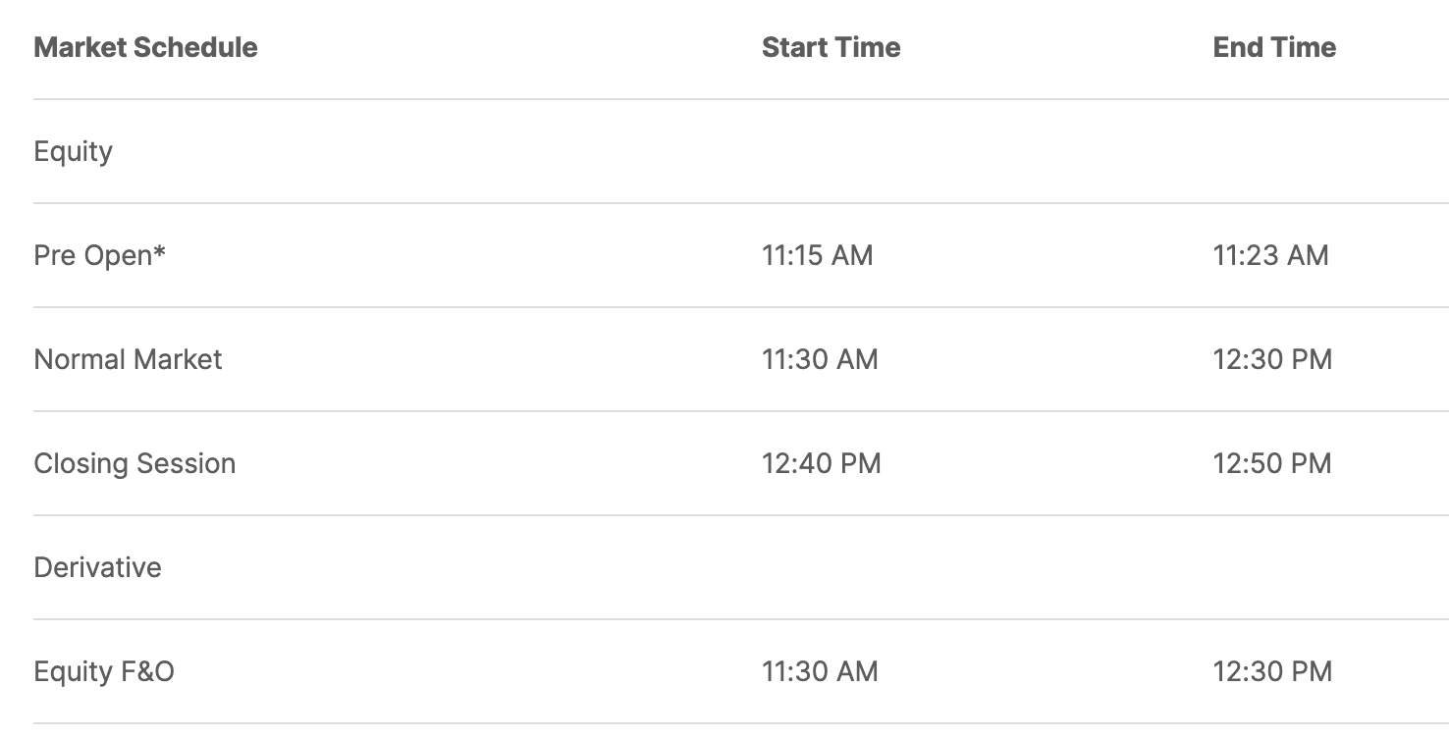Click Normal Market's 12:30 PM end time
The image size is (1449, 738).
click(x=1272, y=359)
